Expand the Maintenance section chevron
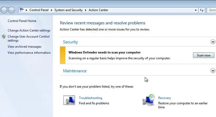Image resolution: width=216 pixels, height=117 pixels. 213,71
